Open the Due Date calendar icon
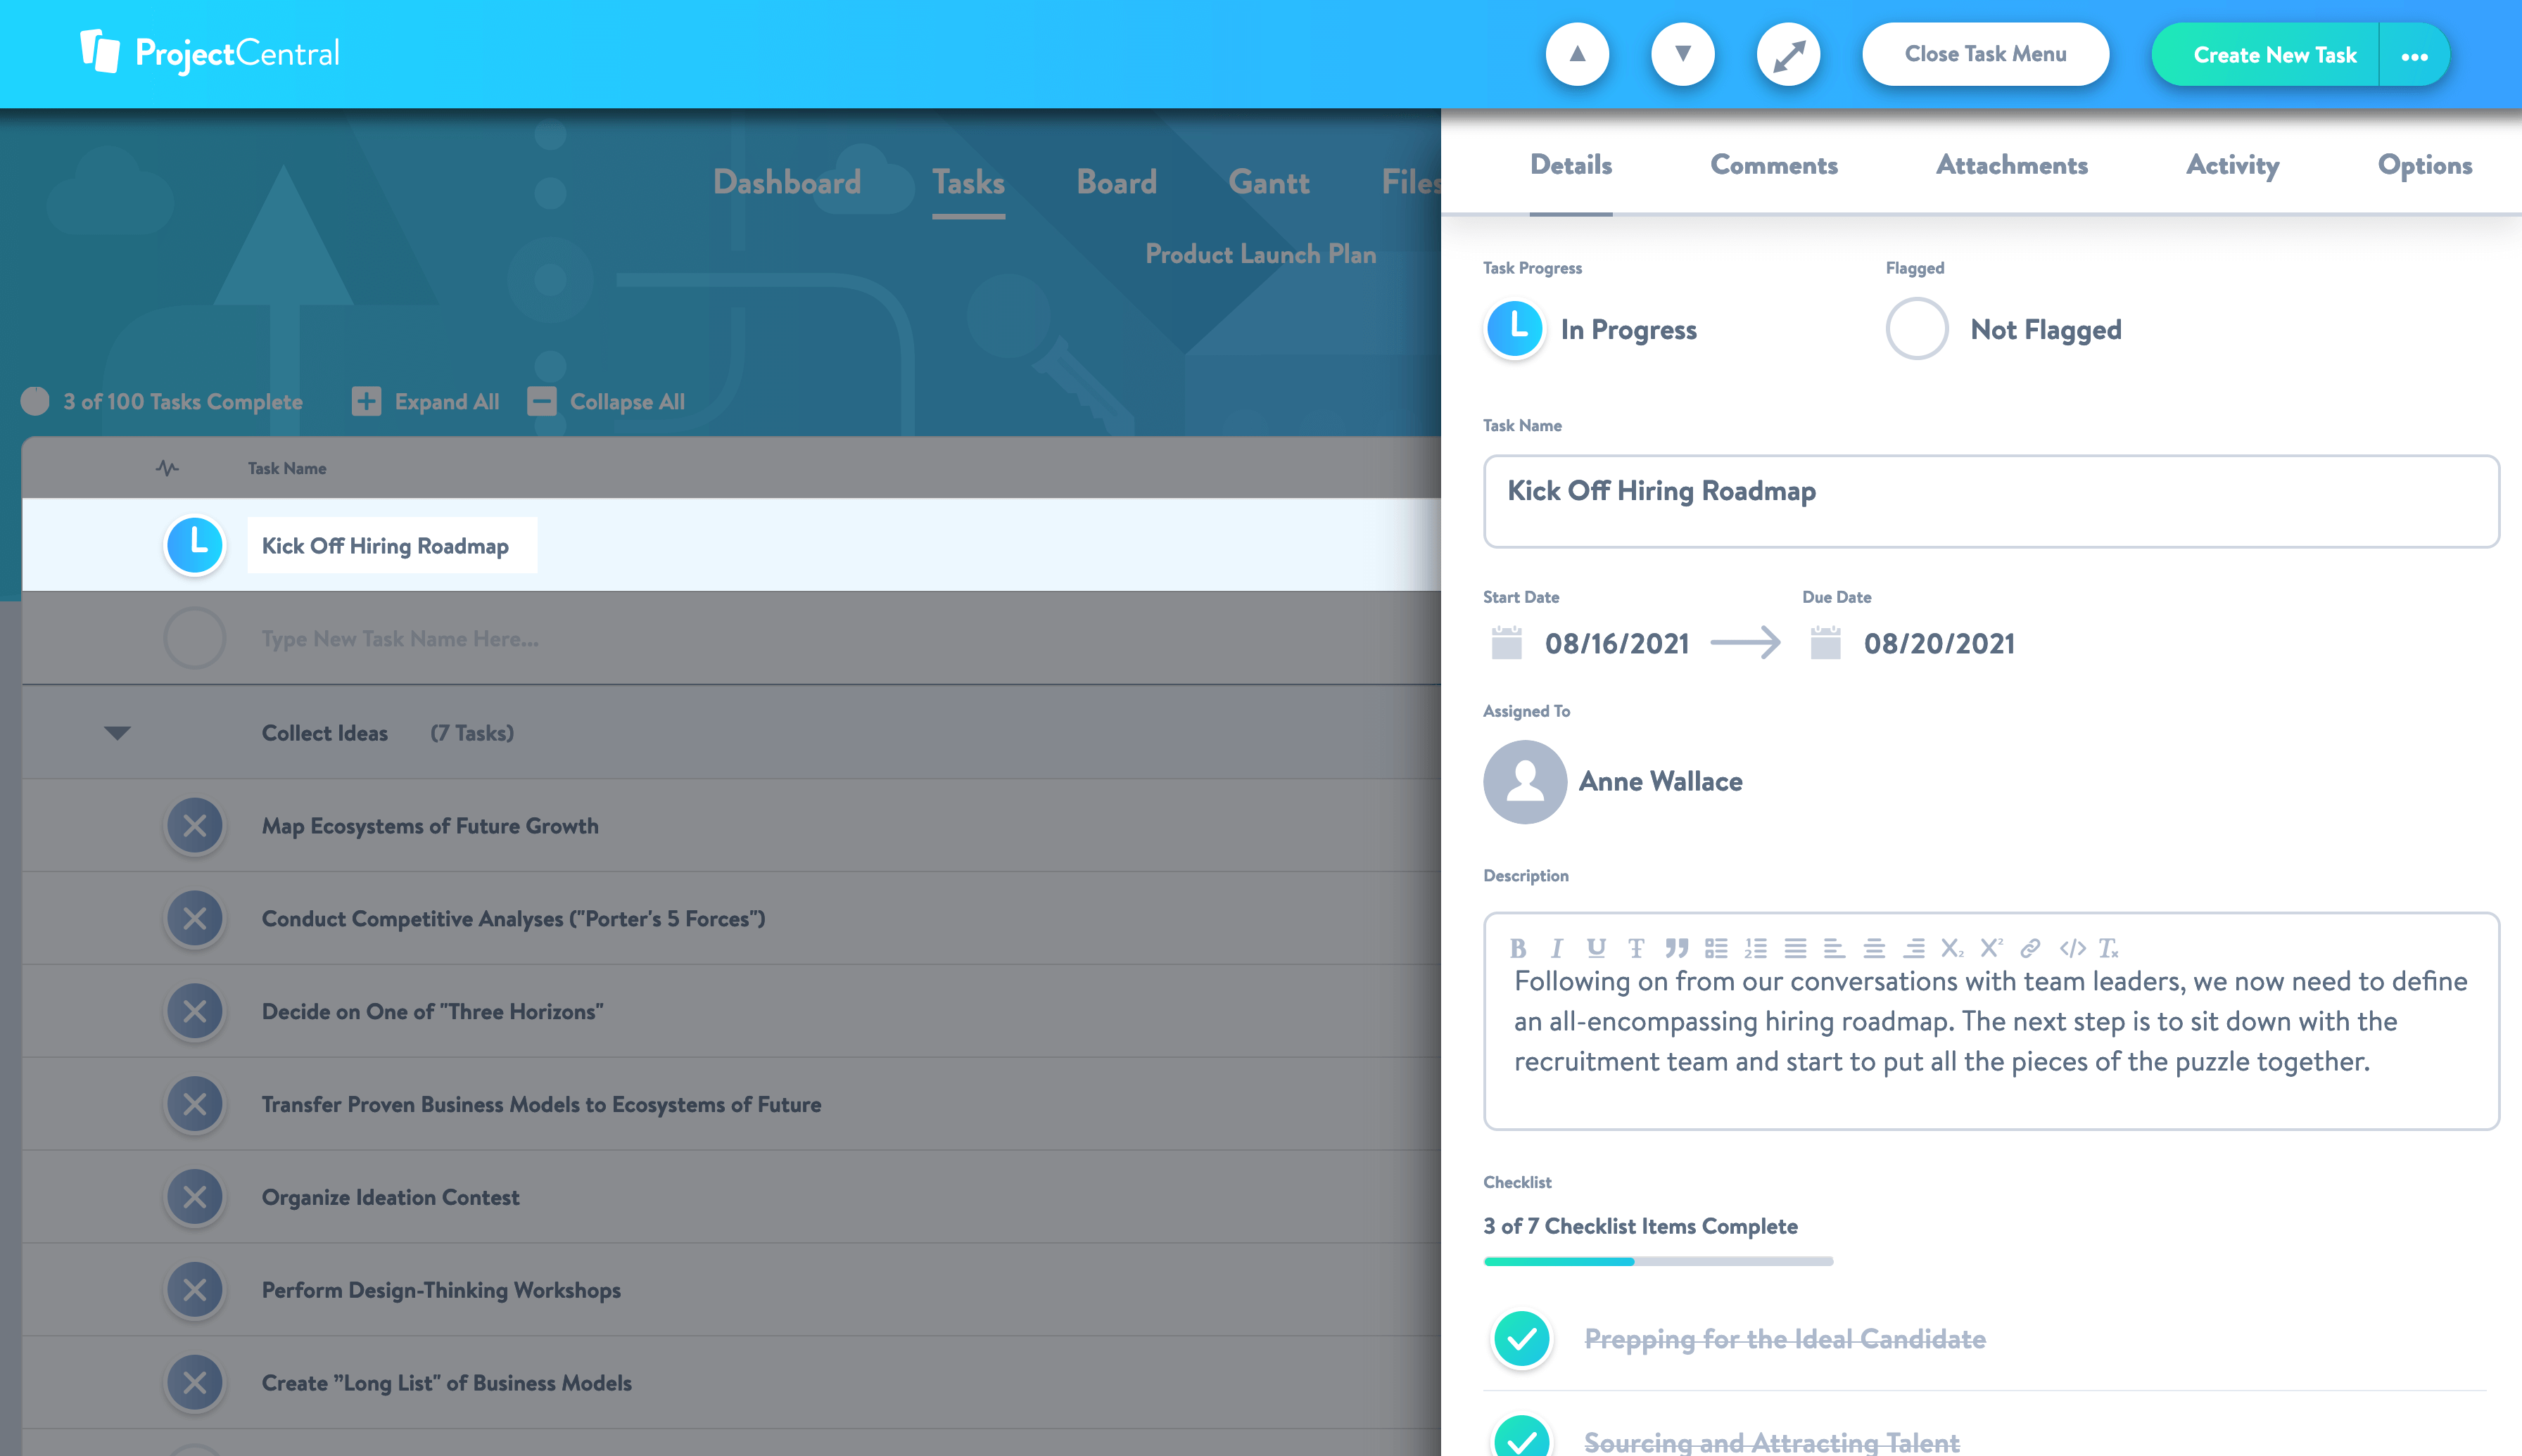Screen dimensions: 2522x1456 pos(1825,643)
